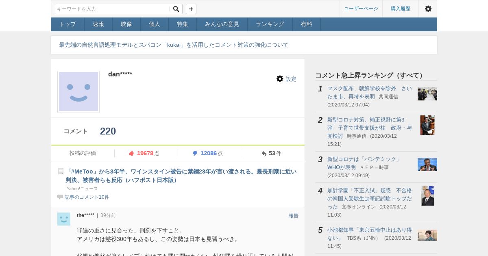Click the***** commenter avatar

point(64,219)
